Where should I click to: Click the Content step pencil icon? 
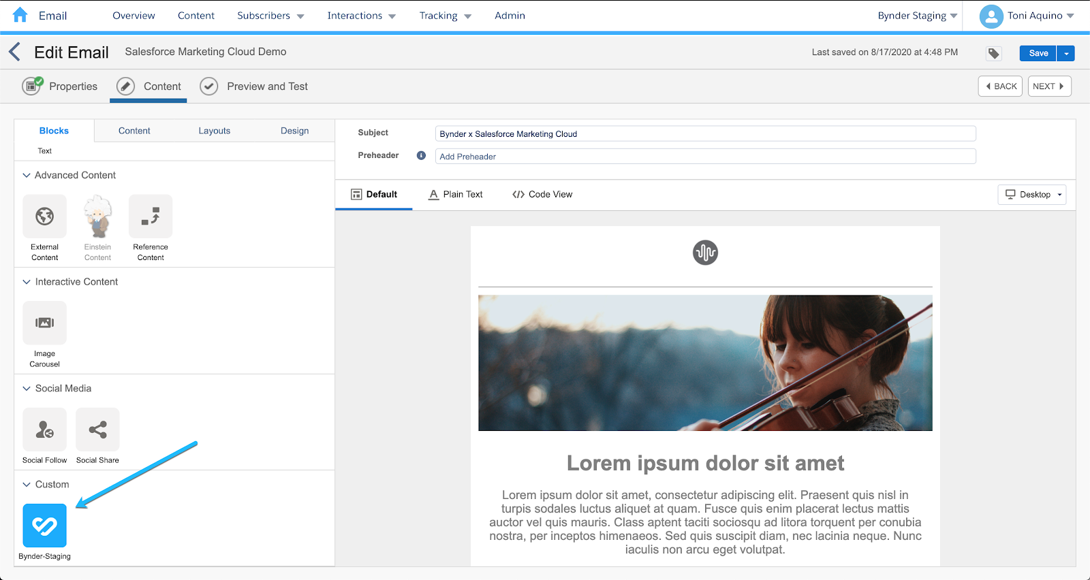point(125,86)
